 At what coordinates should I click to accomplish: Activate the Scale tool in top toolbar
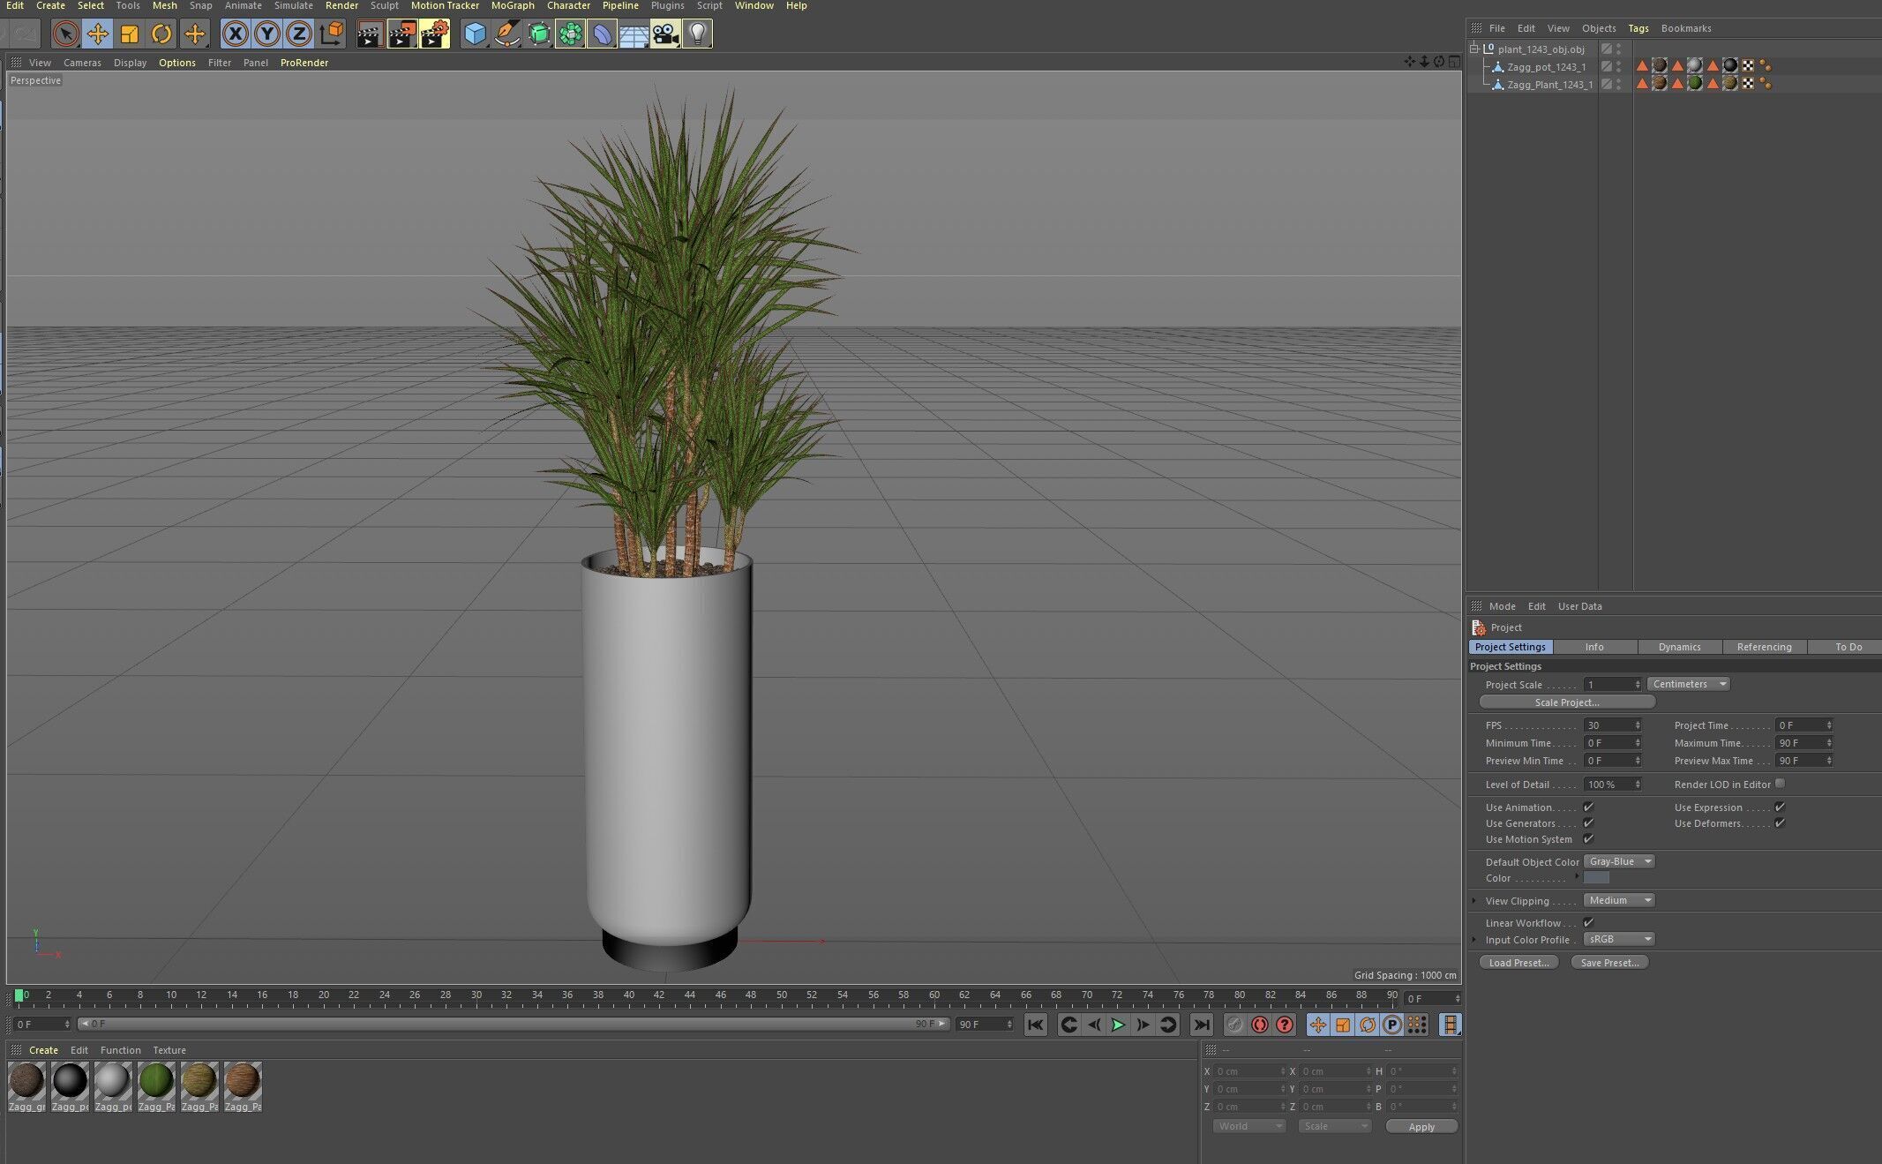point(130,34)
